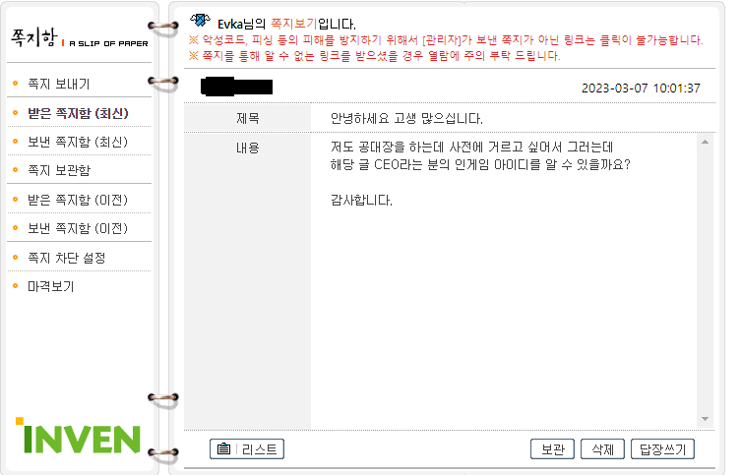Click the 보관 button
Screen dimensions: 741x475
552,449
